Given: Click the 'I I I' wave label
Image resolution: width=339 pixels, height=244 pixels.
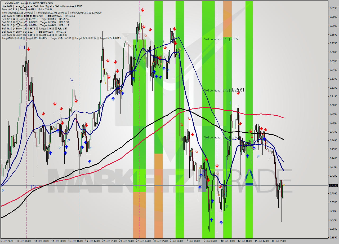Looking at the screenshot, I should (22, 47).
